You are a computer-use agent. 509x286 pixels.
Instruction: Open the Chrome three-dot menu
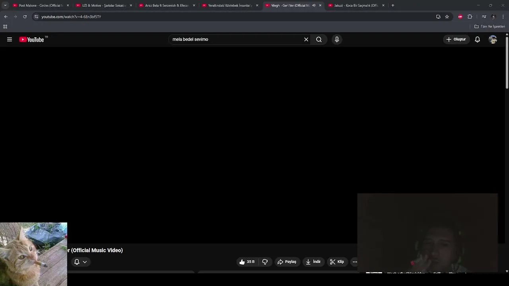coord(503,17)
